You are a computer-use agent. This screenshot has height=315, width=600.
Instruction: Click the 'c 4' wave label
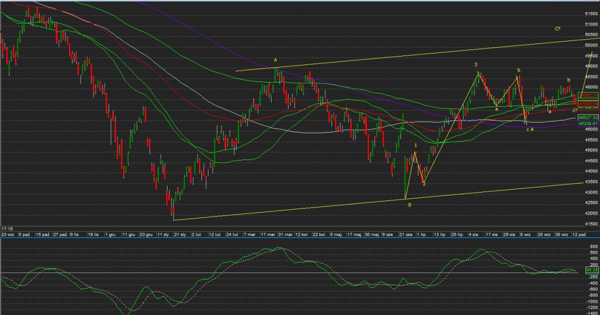530,129
